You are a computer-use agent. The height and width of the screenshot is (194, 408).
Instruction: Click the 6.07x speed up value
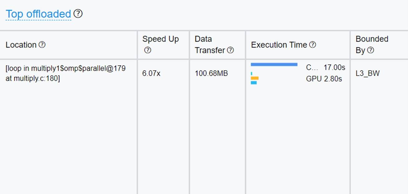click(x=151, y=74)
